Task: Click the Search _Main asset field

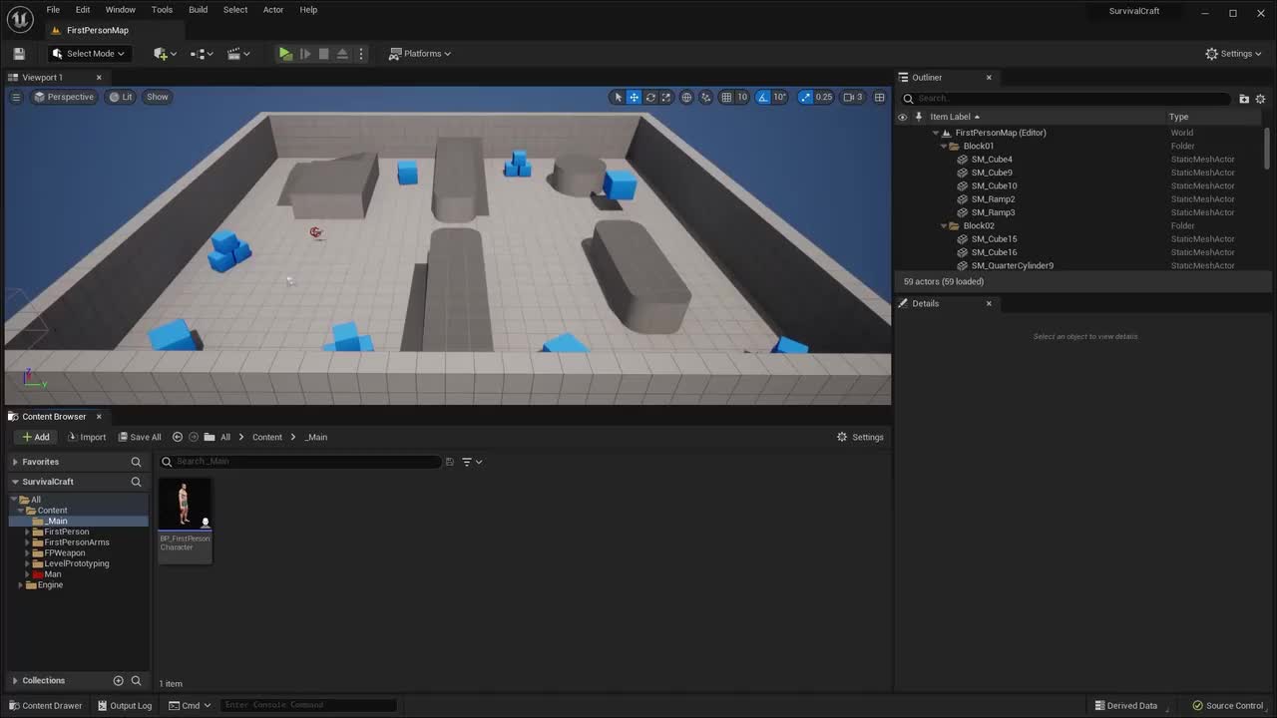Action: (299, 462)
